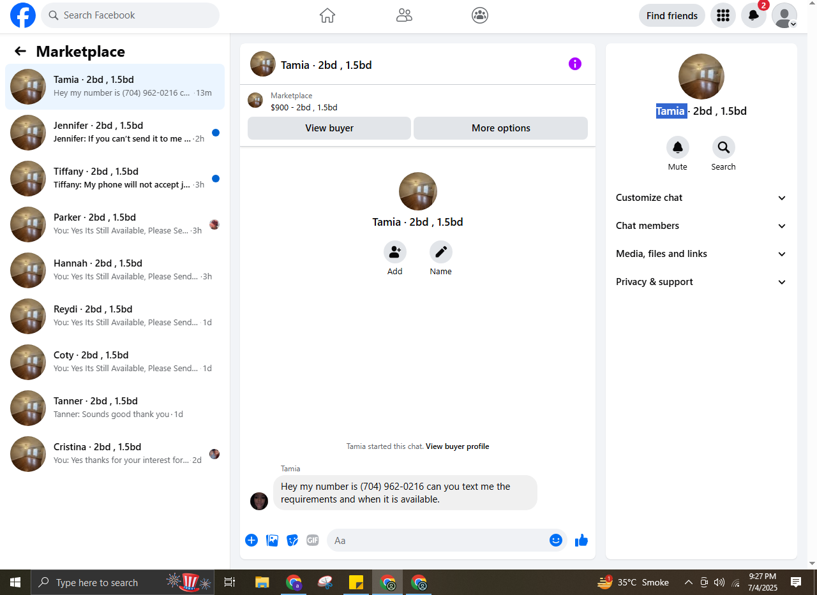
Task: Click Tamia's sender avatar beside message
Action: coord(259,501)
